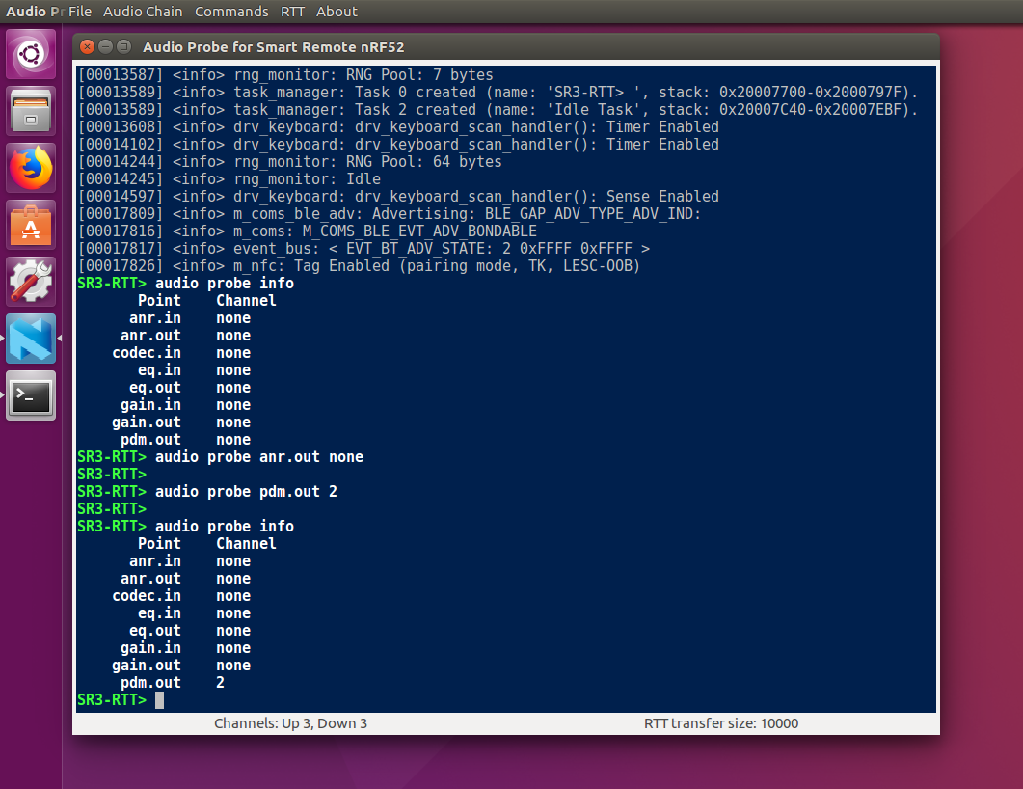Viewport: 1023px width, 789px height.
Task: Click the first 'audio probe info' command
Action: point(185,284)
